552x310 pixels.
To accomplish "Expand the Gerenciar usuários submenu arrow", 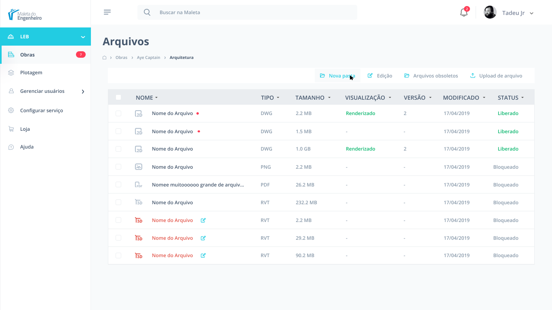I will coord(83,92).
